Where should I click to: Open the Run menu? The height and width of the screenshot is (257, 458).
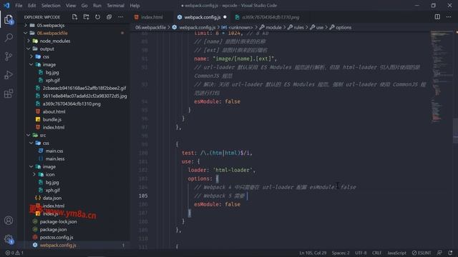tap(97, 6)
